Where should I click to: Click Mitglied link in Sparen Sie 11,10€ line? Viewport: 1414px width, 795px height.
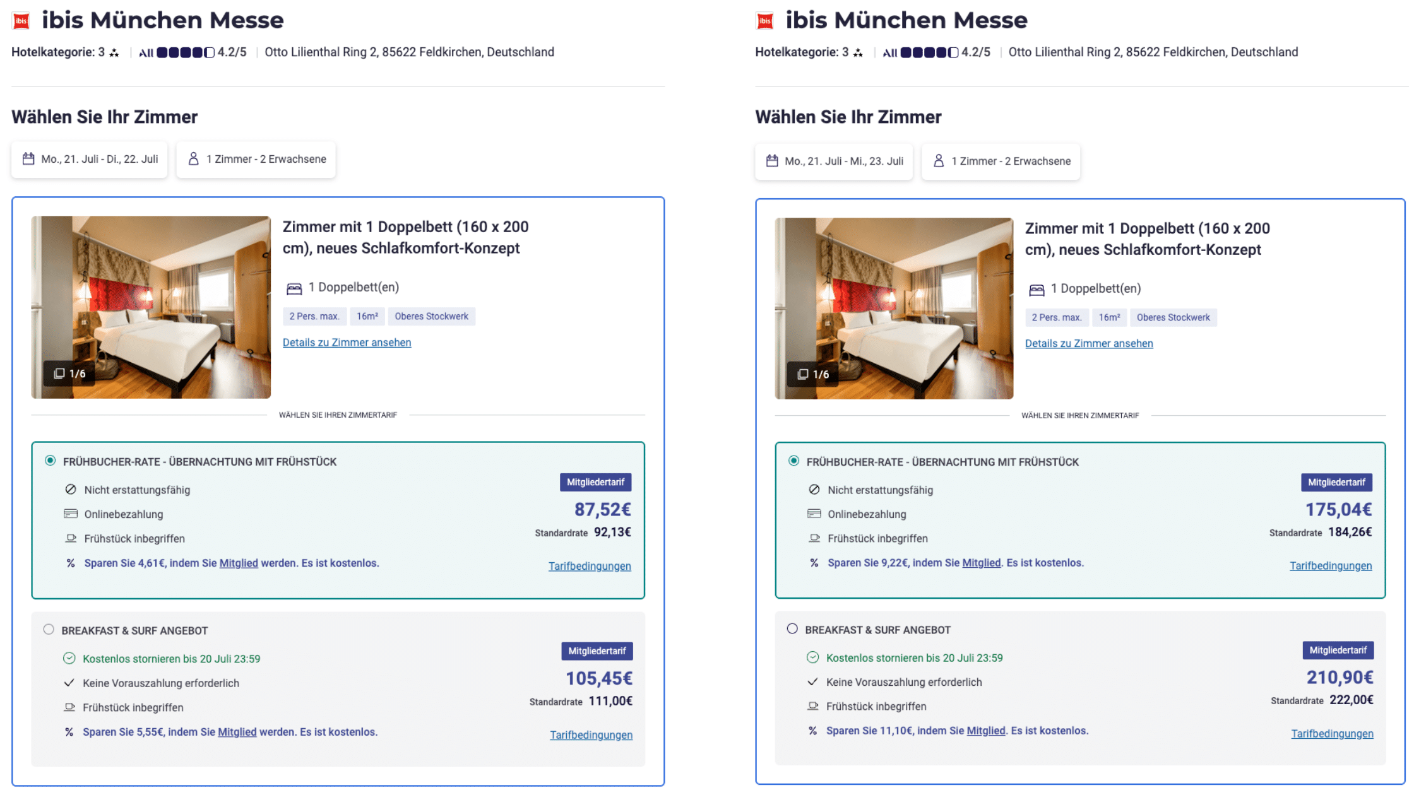[x=986, y=731]
